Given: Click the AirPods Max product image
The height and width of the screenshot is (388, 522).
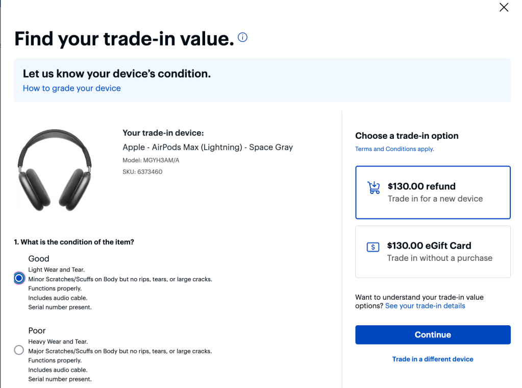Looking at the screenshot, I should [54, 168].
